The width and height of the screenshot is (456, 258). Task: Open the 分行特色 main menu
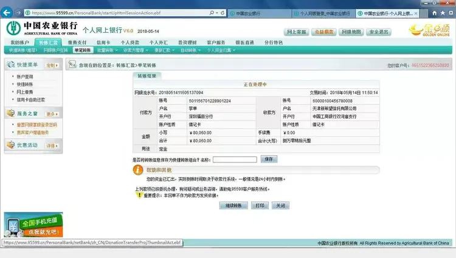[x=274, y=43]
